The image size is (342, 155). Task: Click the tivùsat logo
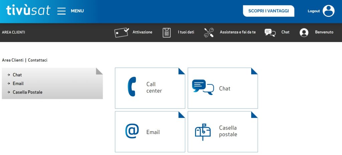tap(28, 11)
